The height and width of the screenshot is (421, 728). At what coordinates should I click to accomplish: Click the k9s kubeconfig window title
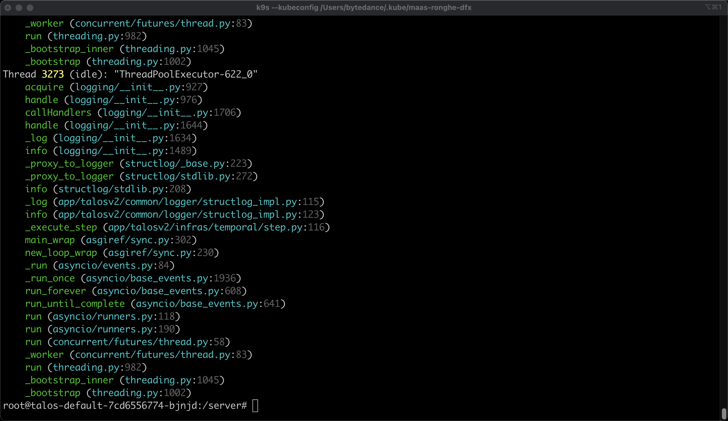(364, 7)
